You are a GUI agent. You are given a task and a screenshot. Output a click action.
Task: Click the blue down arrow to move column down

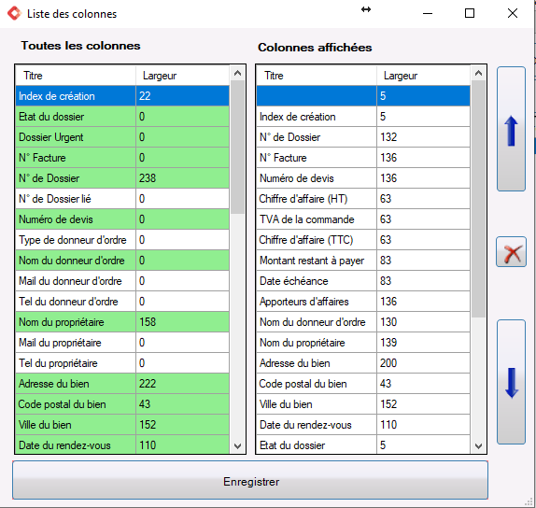click(511, 382)
